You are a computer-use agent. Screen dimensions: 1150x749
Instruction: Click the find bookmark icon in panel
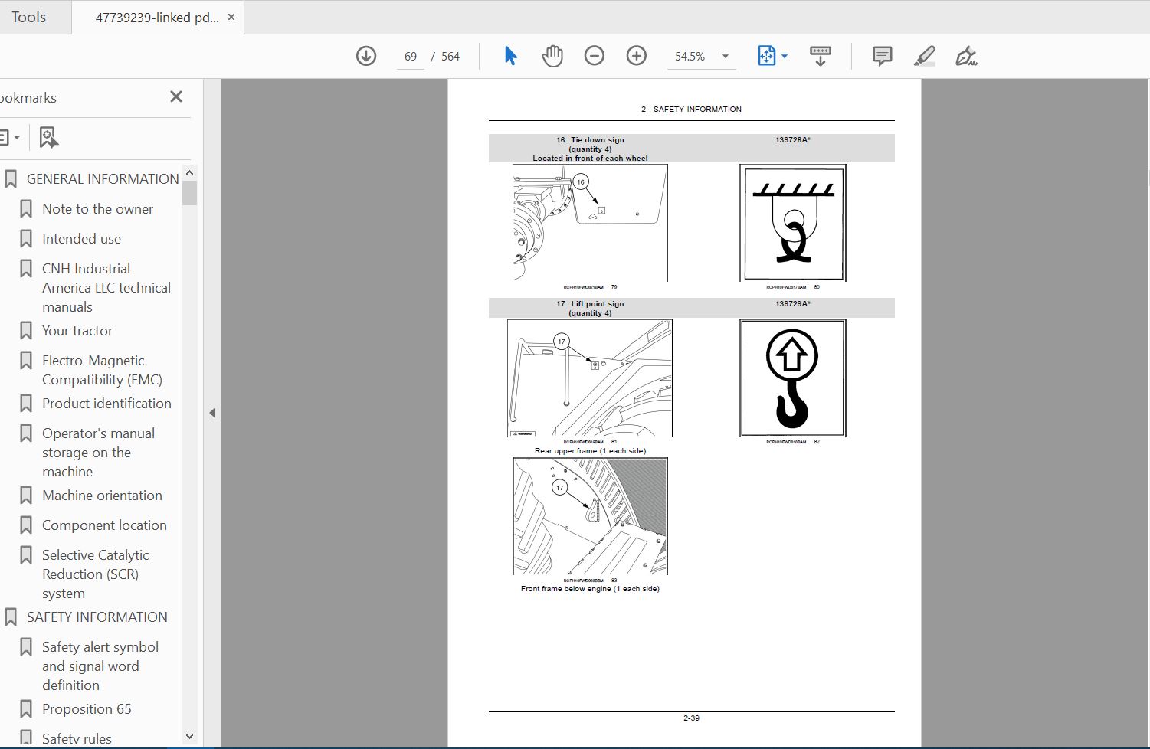tap(48, 137)
